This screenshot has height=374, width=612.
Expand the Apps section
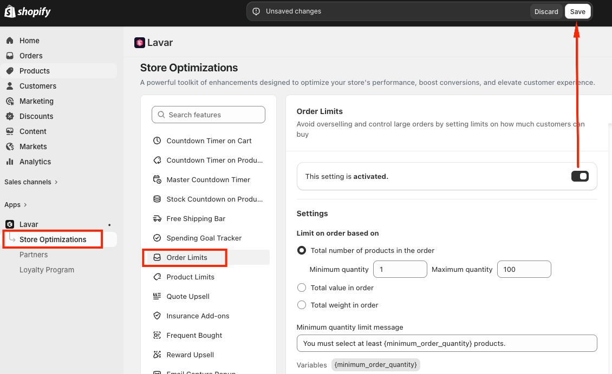tap(16, 204)
